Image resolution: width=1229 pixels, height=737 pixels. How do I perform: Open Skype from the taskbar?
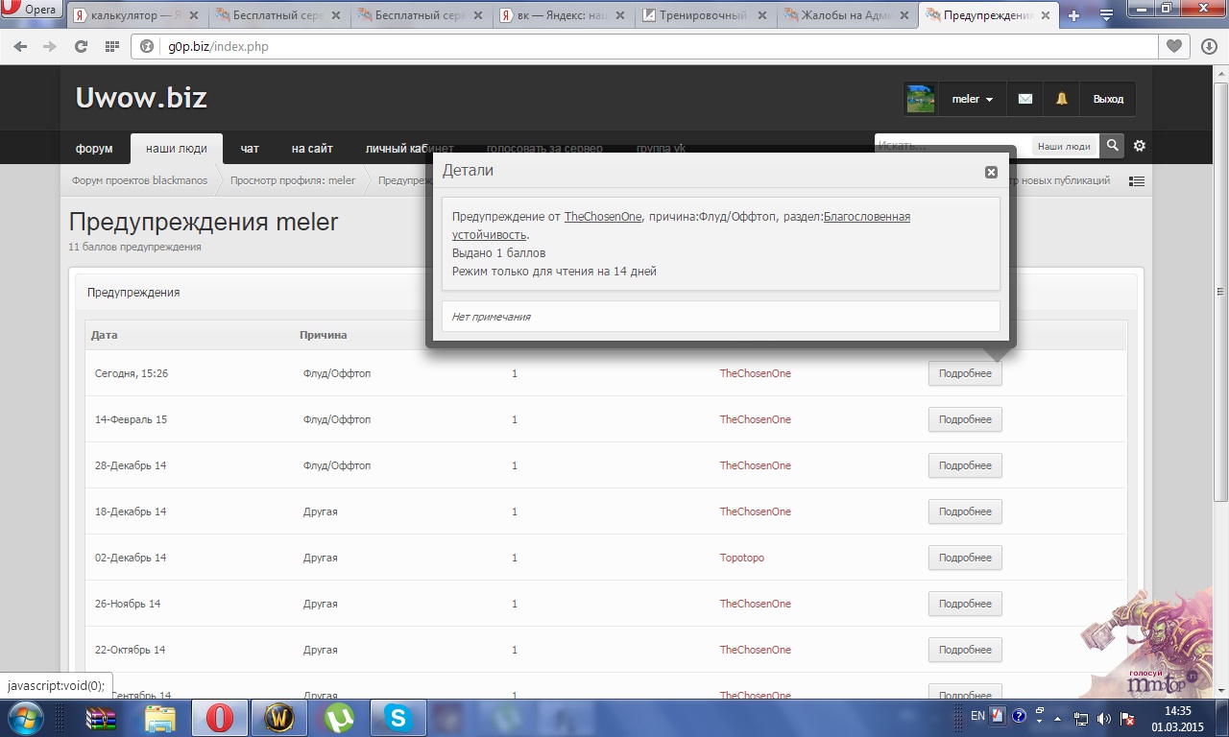(397, 718)
